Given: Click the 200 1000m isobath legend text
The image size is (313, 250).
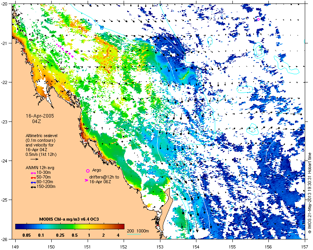Looking at the screenshot, I should pyautogui.click(x=138, y=231).
